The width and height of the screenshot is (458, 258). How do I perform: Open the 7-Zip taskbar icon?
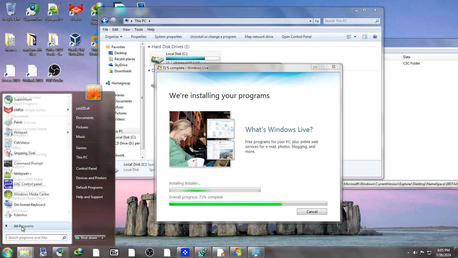pos(114,253)
